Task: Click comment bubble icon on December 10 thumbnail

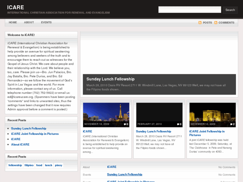Action: pyautogui.click(x=231, y=124)
